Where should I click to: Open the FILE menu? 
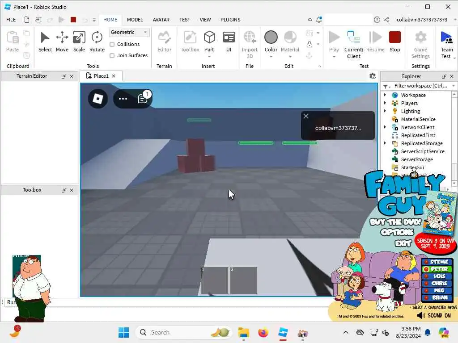(x=11, y=20)
